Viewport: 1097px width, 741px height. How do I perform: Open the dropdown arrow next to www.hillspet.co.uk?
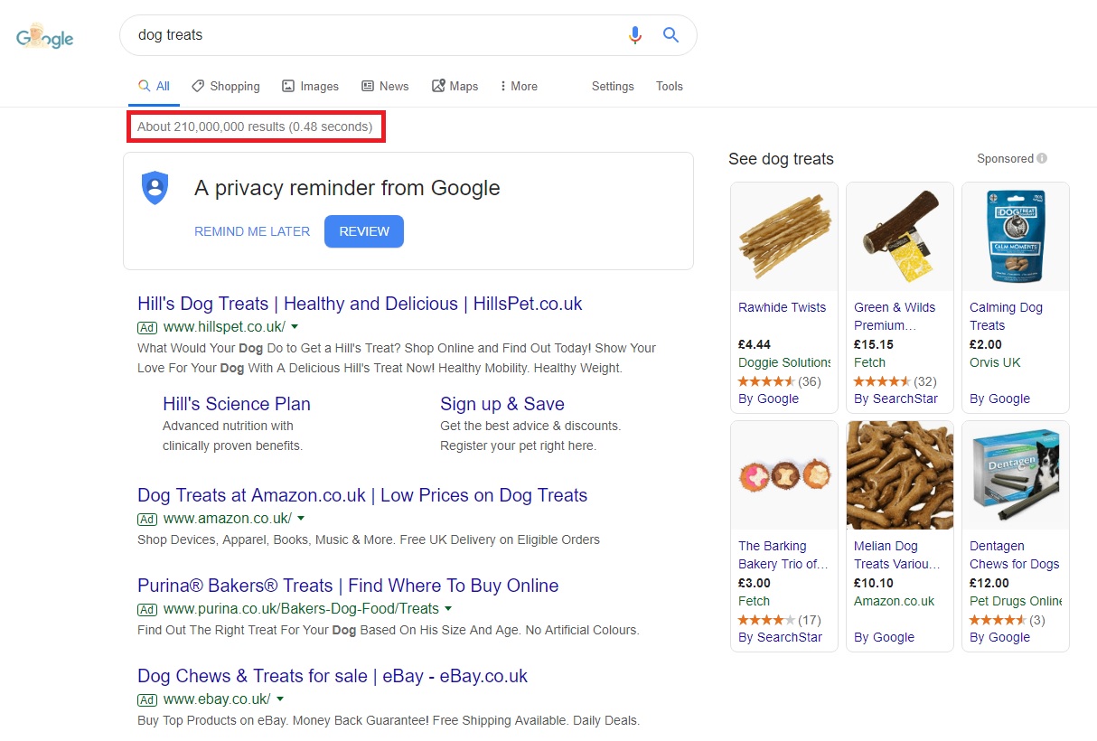click(x=295, y=327)
